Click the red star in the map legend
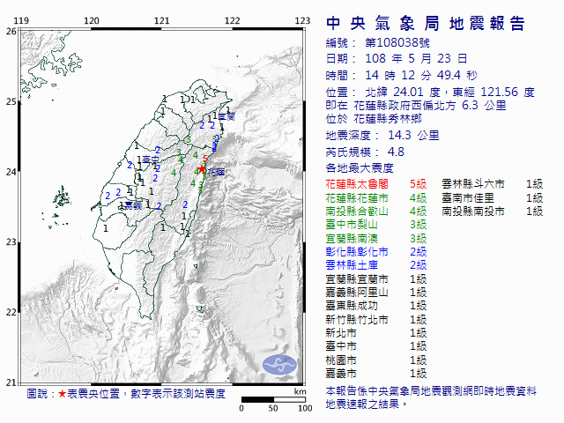Image resolution: width=564 pixels, height=423 pixels. [x=62, y=394]
